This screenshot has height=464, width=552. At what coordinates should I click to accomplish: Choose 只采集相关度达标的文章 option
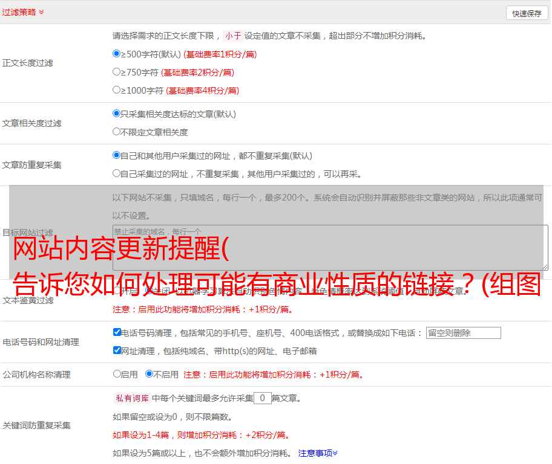click(116, 114)
